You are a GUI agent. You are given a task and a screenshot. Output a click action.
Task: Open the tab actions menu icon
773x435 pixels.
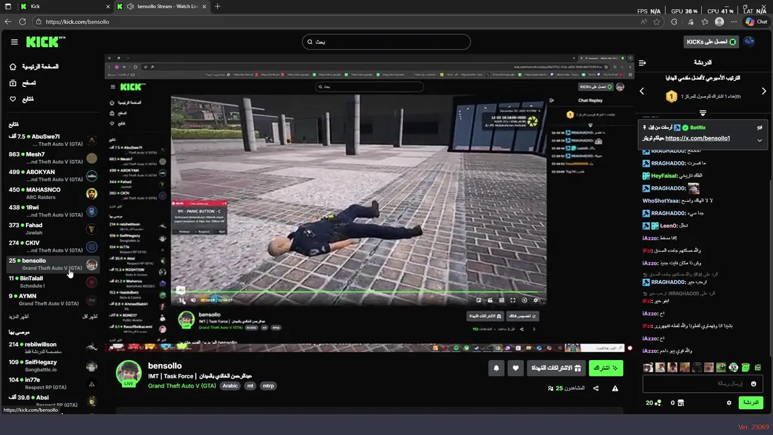[x=8, y=6]
